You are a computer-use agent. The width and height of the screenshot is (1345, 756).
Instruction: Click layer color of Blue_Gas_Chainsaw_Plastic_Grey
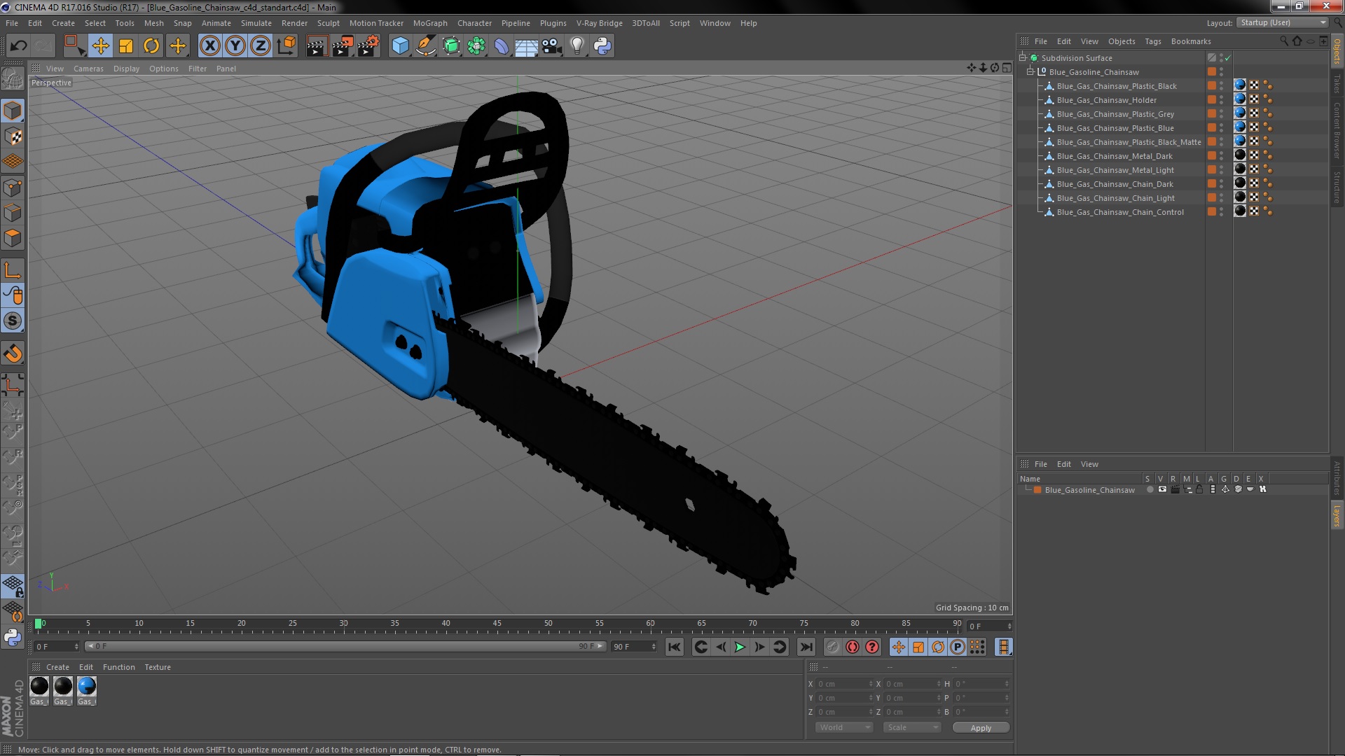(x=1212, y=114)
